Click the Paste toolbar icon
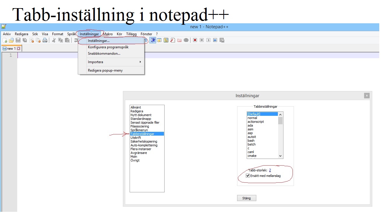381x213 pixels. pyautogui.click(x=67, y=40)
